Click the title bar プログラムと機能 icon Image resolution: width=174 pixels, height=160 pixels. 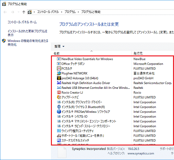(x=4, y=4)
